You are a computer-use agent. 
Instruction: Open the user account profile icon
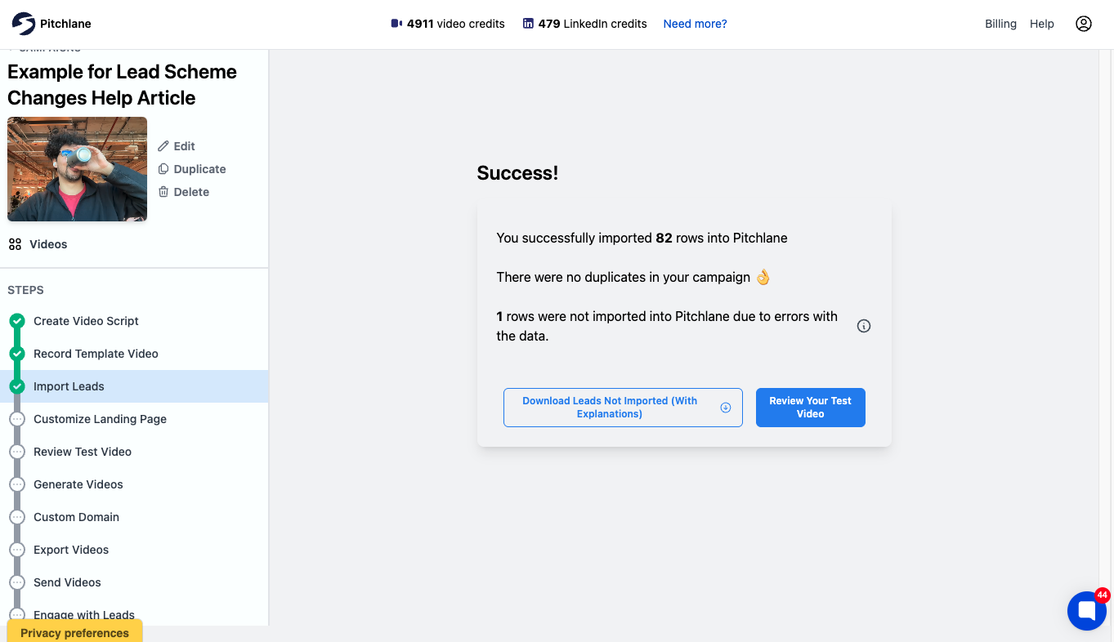(1084, 24)
